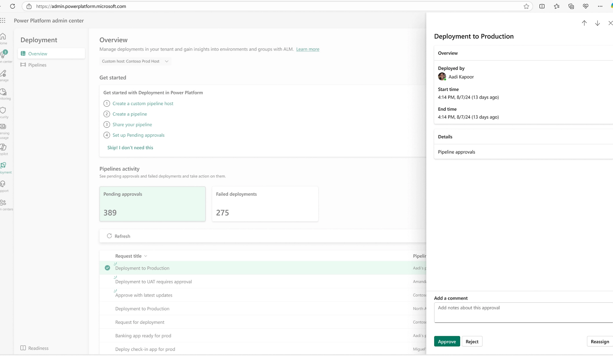The height and width of the screenshot is (356, 613).
Task: Select Overview in the Deployment menu
Action: coord(38,54)
